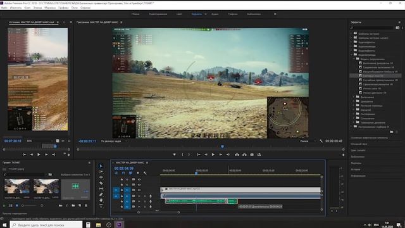Open Информация panel
The width and height of the screenshot is (405, 228).
click(358, 176)
